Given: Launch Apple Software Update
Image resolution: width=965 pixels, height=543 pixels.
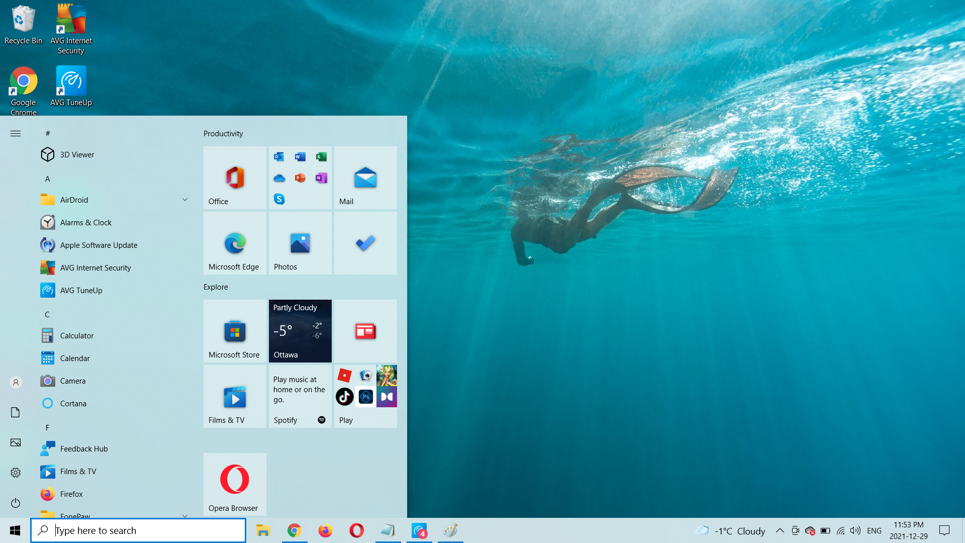Looking at the screenshot, I should click(116, 245).
